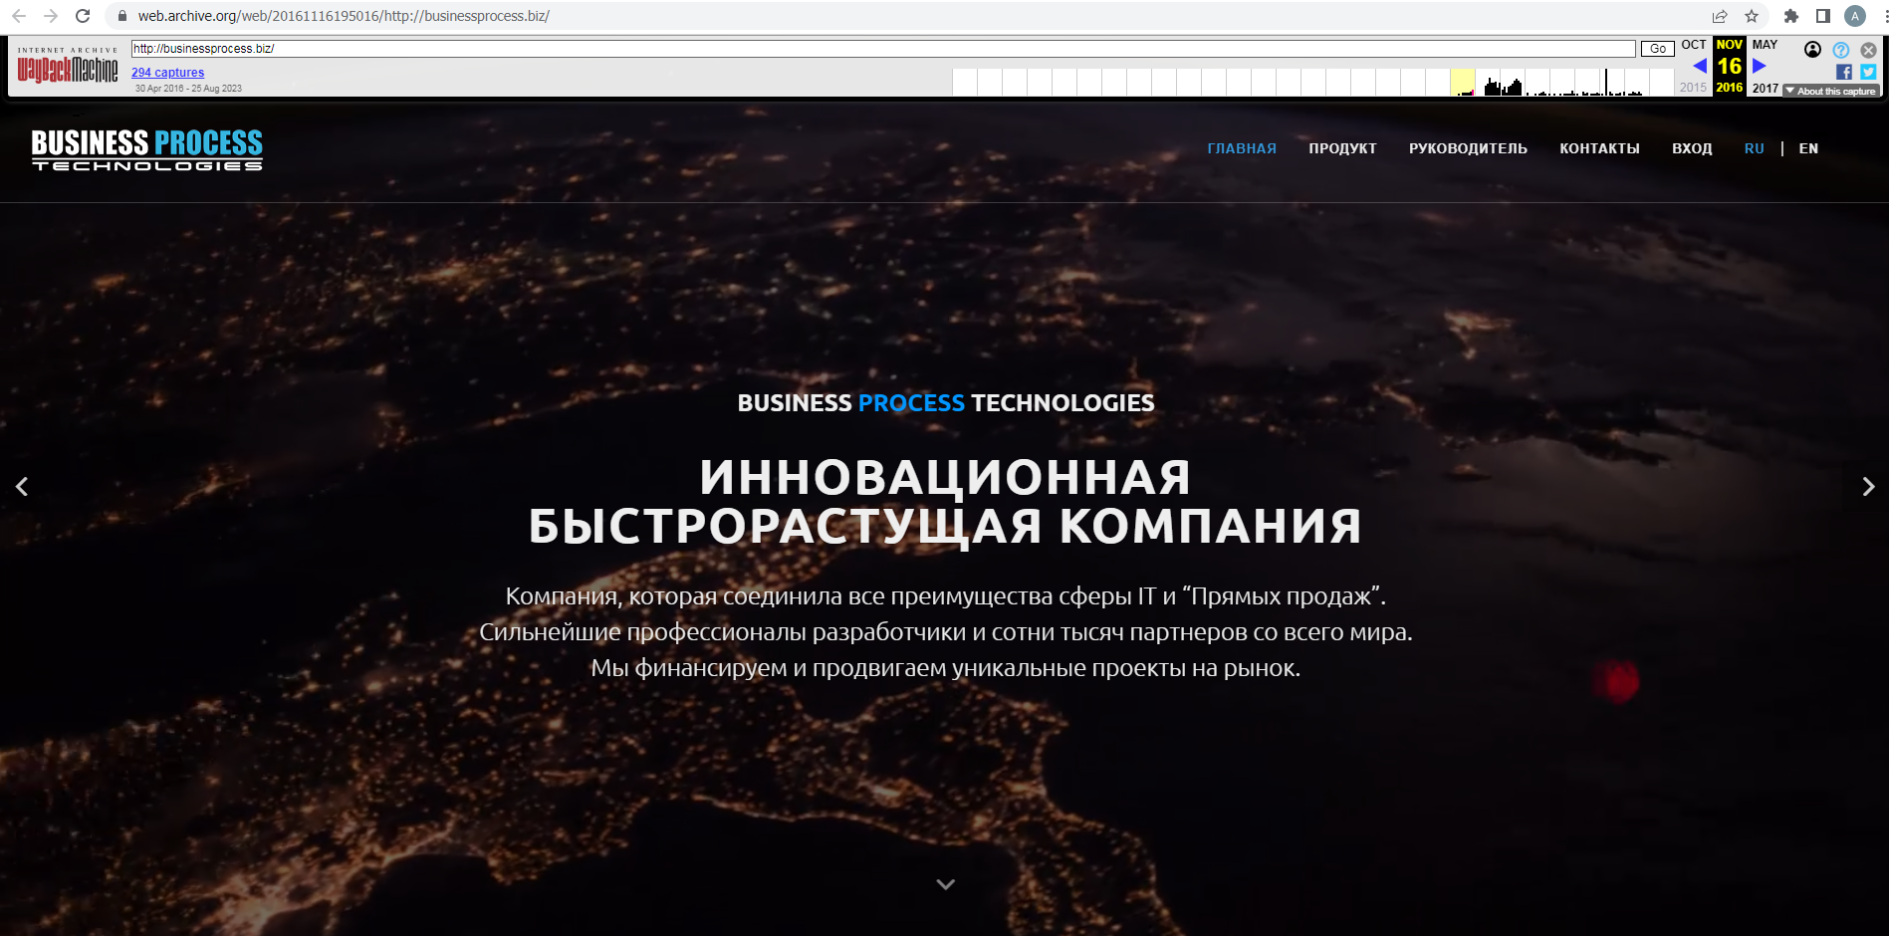
Task: Toggle the browser side panel
Action: [1822, 16]
